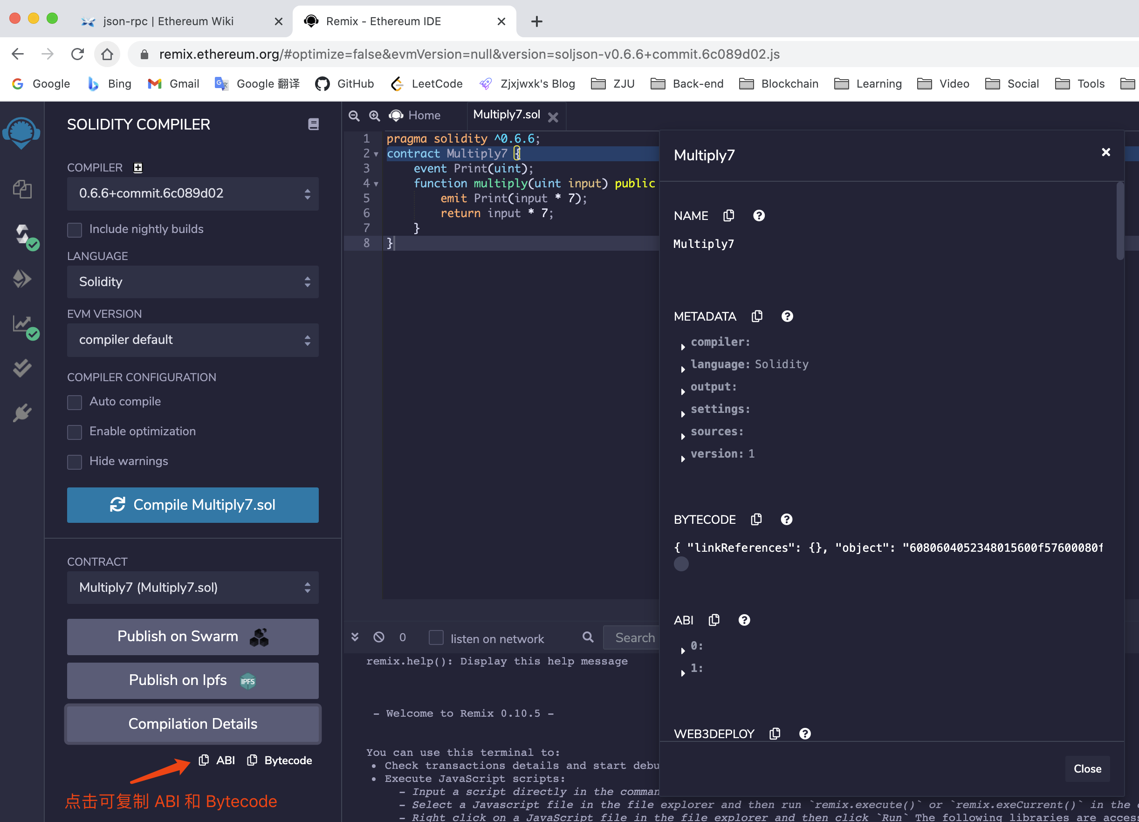This screenshot has height=822, width=1139.
Task: Open the Blockchain bookmarks folder
Action: (x=778, y=84)
